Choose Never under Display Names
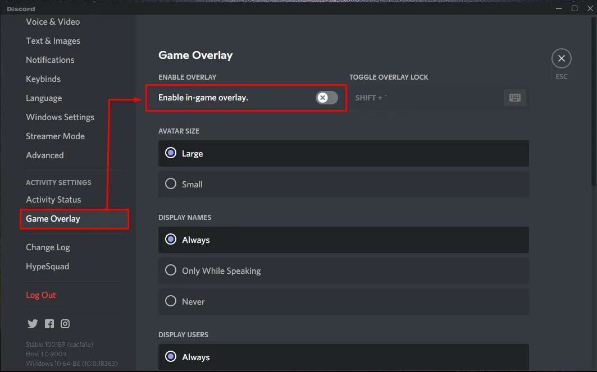597x372 pixels. coord(343,301)
